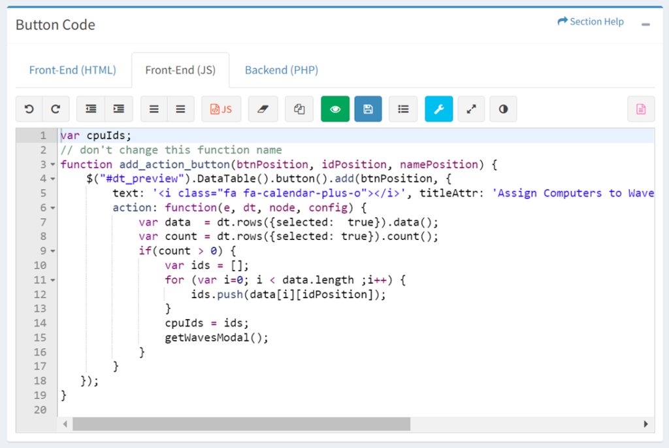Save the code with the blue floppy icon

tap(368, 109)
